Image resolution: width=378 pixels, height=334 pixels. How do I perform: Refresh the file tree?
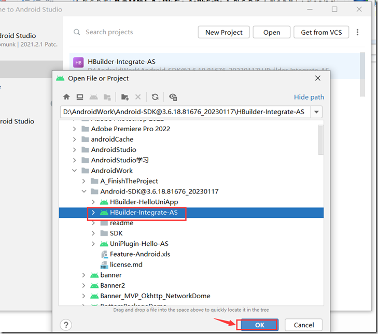pos(155,97)
